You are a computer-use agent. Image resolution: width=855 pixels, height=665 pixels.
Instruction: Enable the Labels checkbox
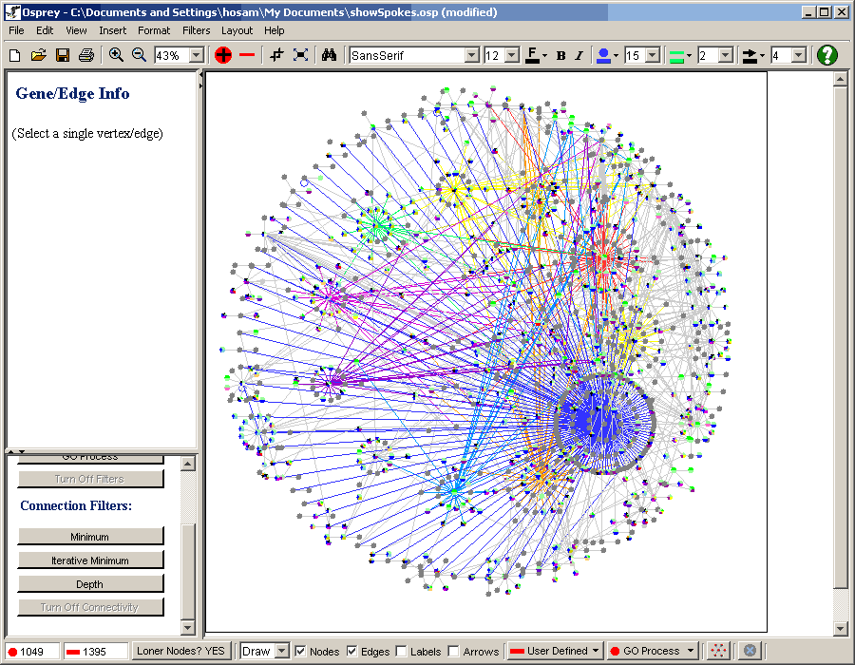(x=401, y=652)
